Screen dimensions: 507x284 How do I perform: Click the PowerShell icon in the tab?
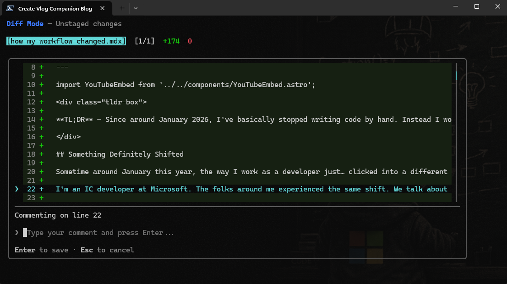pos(10,8)
